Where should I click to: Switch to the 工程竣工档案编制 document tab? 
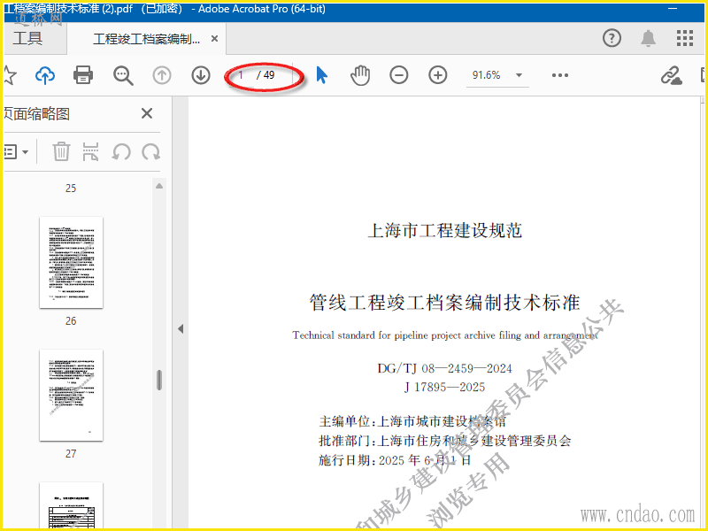click(146, 39)
